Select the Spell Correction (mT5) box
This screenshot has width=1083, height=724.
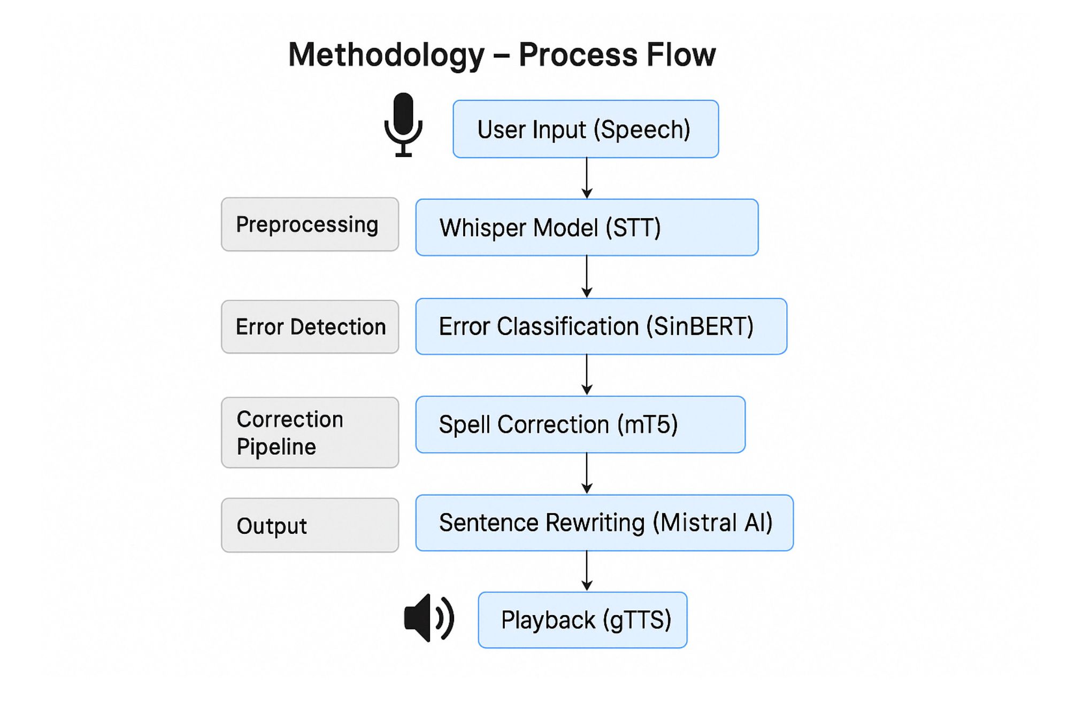coord(580,425)
